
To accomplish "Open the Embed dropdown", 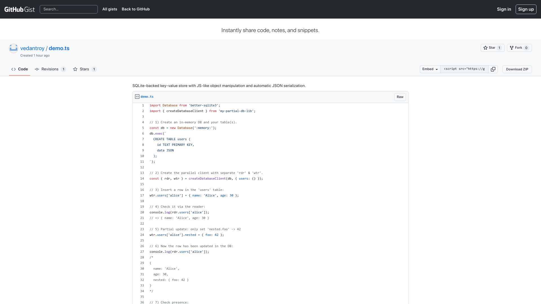I will point(430,69).
